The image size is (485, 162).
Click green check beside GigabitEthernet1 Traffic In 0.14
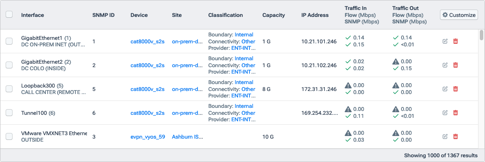(348, 37)
